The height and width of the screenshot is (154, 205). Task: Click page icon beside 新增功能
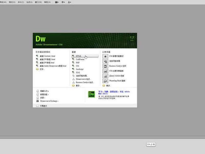tap(38, 94)
